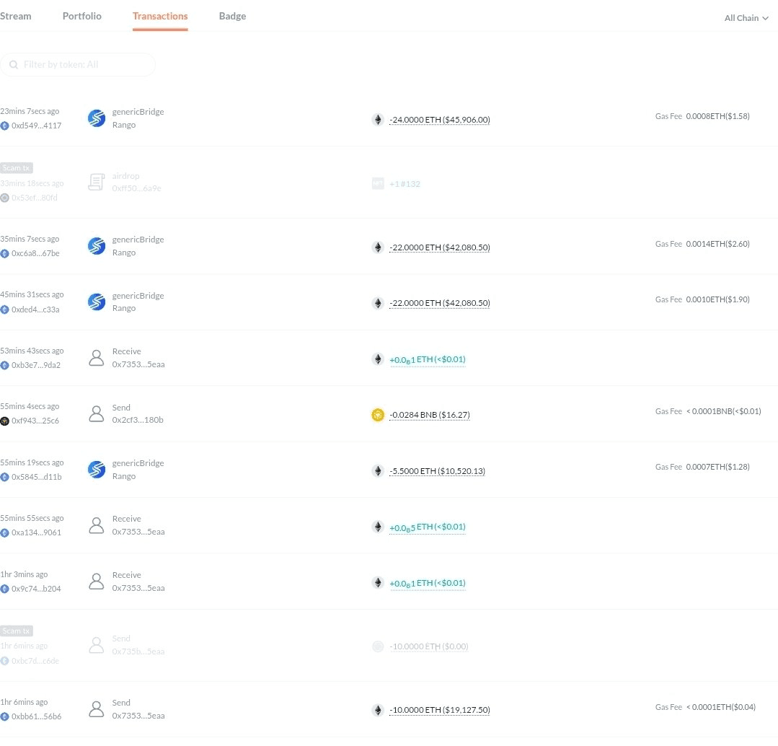This screenshot has height=746, width=778.
Task: Click Ethereum icon beside -10.0000 ETH ($19,127.50)
Action: (378, 710)
